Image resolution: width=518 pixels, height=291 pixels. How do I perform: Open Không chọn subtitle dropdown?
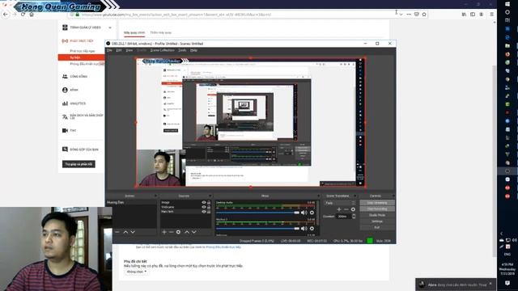(x=137, y=272)
